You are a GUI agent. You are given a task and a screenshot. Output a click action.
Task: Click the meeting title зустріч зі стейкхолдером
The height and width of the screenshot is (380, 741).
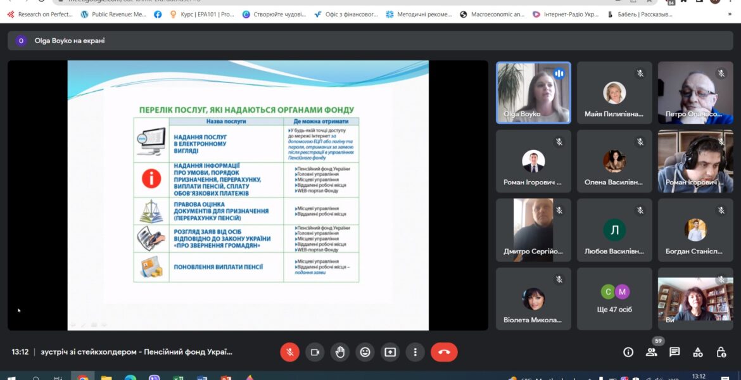click(x=137, y=352)
